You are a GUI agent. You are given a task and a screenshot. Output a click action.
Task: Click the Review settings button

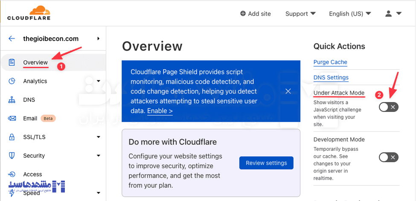click(x=266, y=163)
